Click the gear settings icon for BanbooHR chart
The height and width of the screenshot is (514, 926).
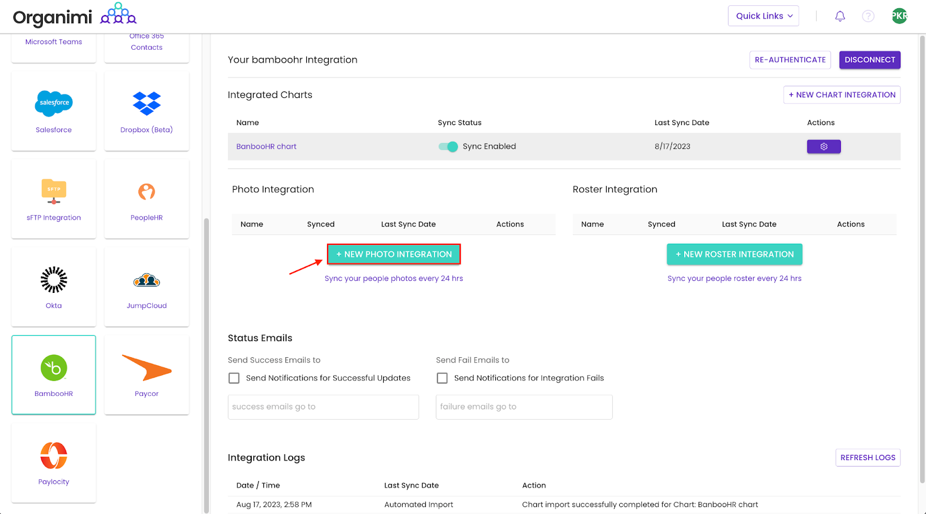point(824,146)
